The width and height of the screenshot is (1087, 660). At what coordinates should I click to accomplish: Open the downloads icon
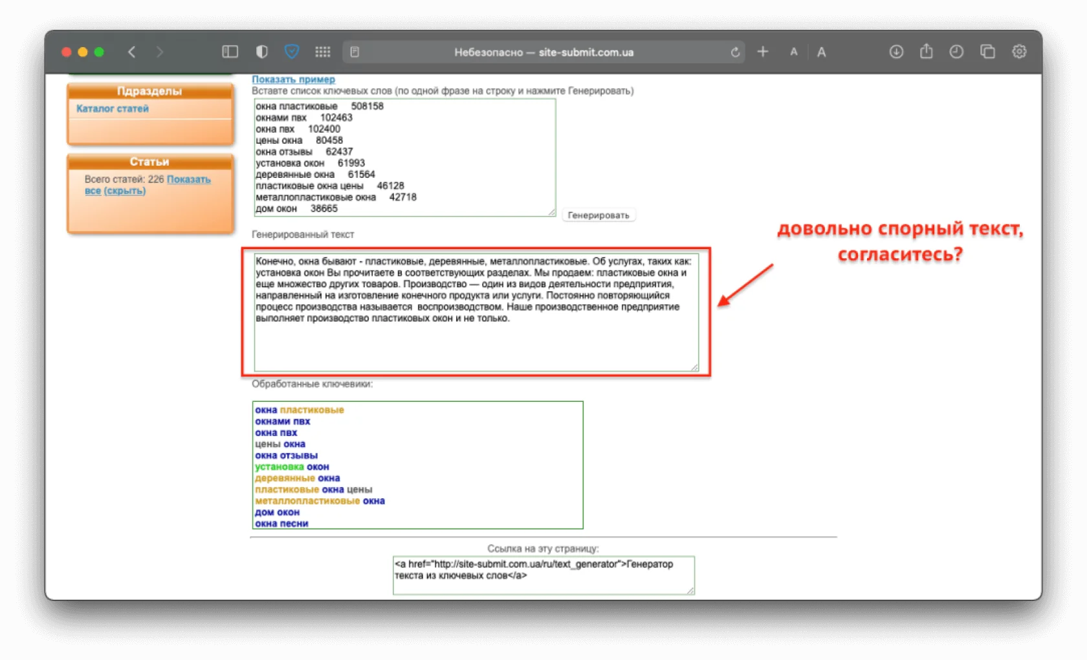pyautogui.click(x=896, y=52)
